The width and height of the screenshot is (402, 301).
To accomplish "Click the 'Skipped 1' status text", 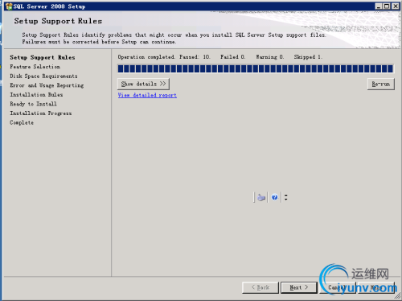I will coord(308,57).
